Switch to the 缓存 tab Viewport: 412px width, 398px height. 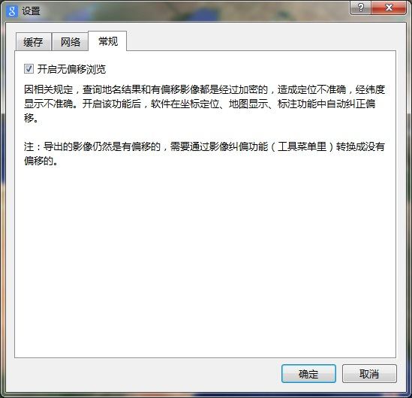(x=33, y=42)
